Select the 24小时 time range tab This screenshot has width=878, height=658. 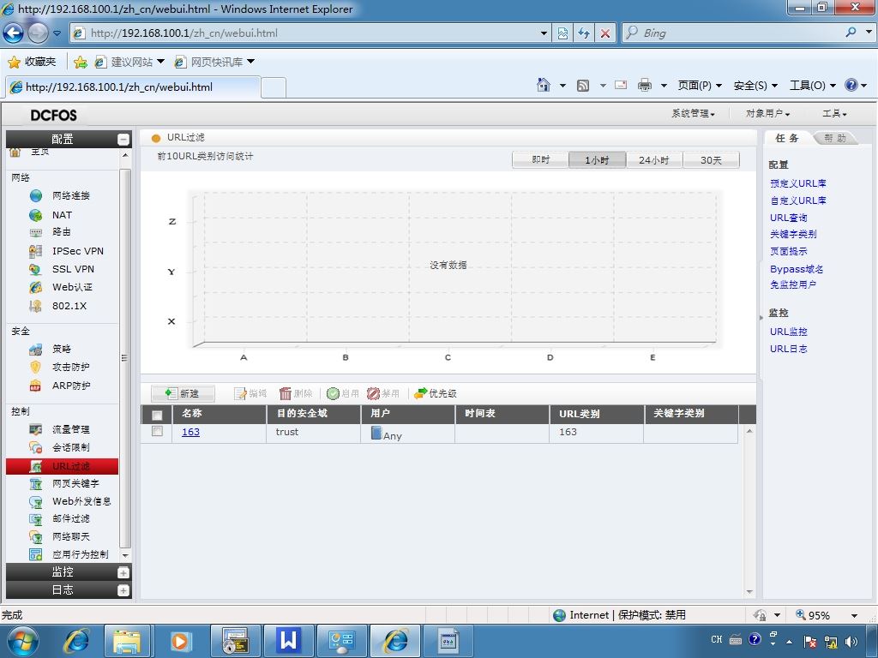[x=654, y=160]
